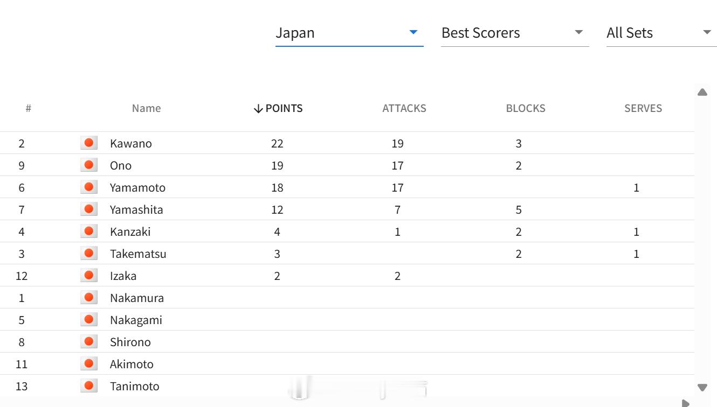Sort by the Name column header
Screen dimensions: 717x407
147,108
